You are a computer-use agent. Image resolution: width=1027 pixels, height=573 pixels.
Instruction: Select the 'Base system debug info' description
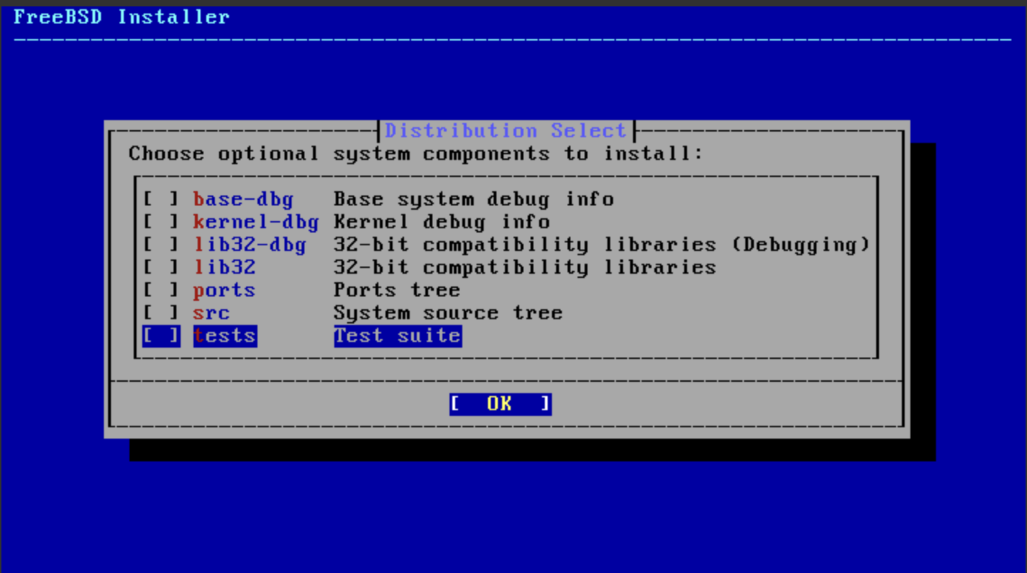(474, 199)
